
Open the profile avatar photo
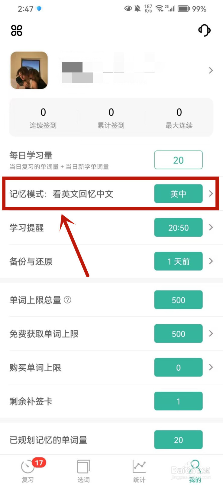pyautogui.click(x=29, y=70)
